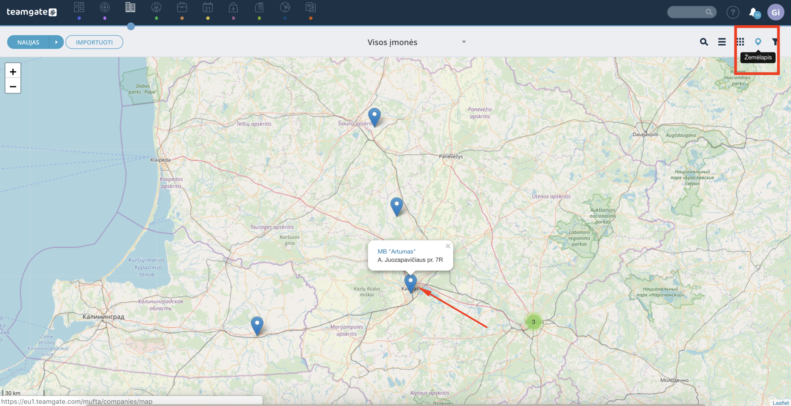This screenshot has height=406, width=791.
Task: Open the leads target icon
Action: coord(105,7)
